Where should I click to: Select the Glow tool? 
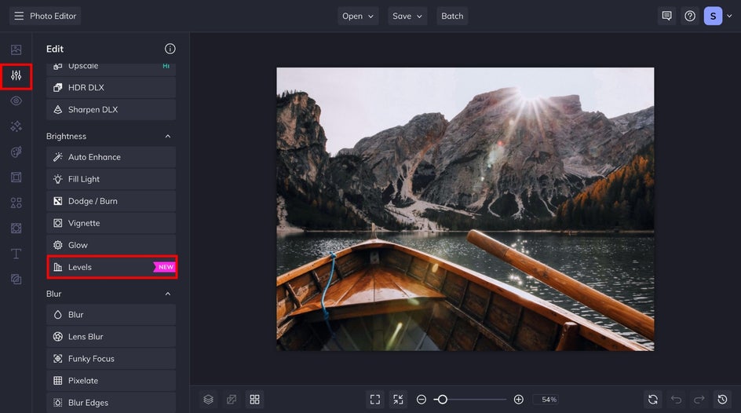point(111,245)
